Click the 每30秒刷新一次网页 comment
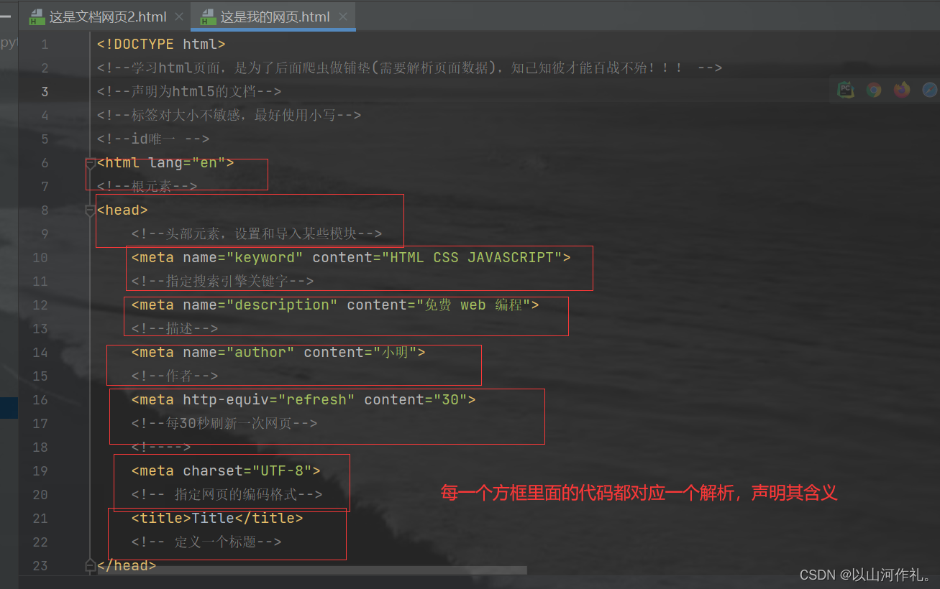This screenshot has width=940, height=589. point(224,424)
